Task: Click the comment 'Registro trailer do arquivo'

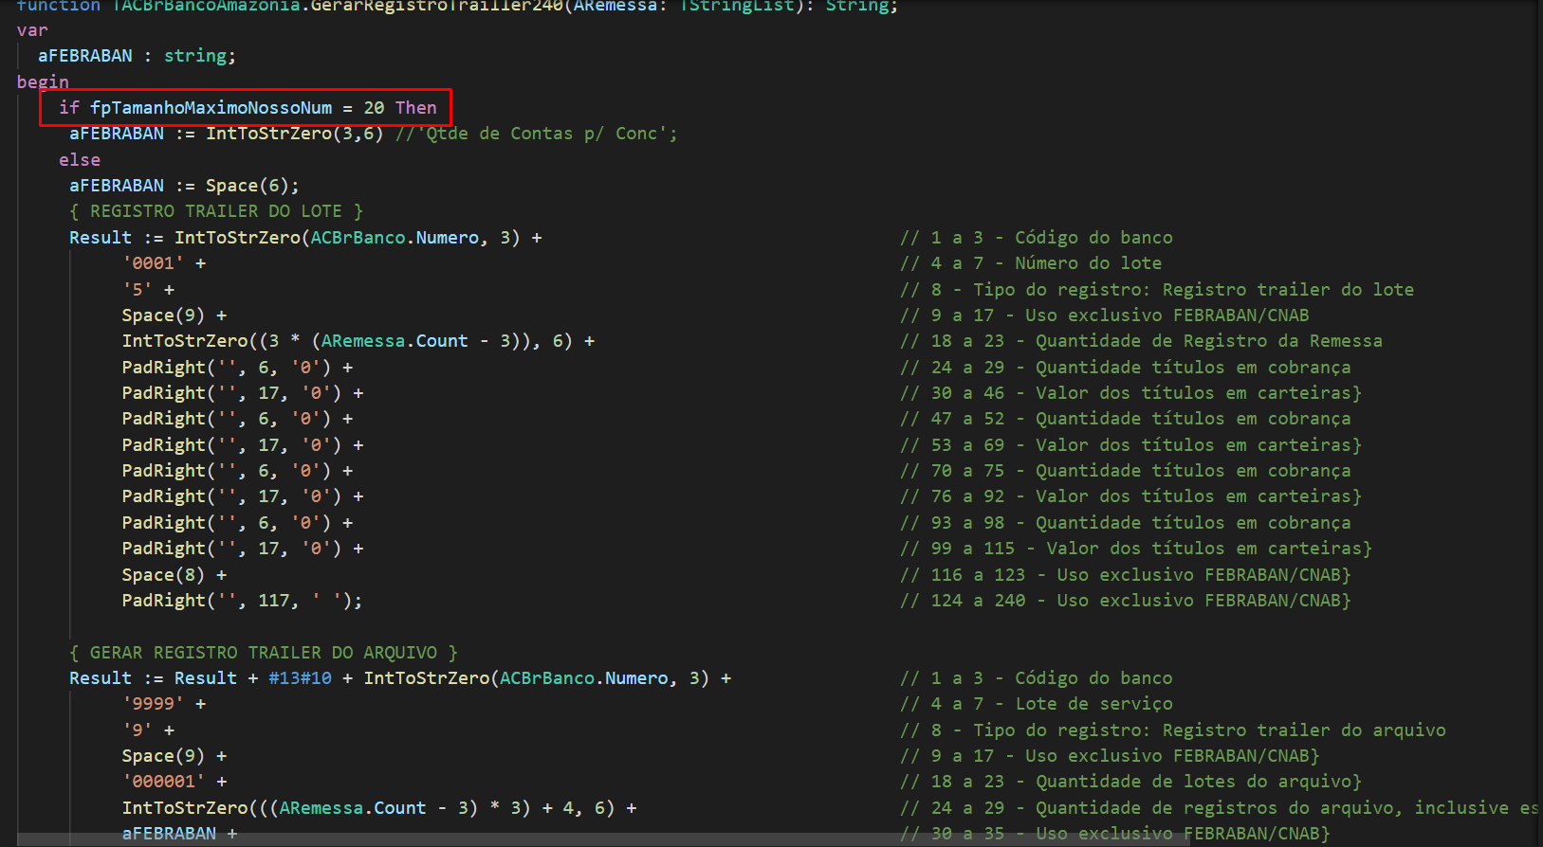Action: point(1304,730)
